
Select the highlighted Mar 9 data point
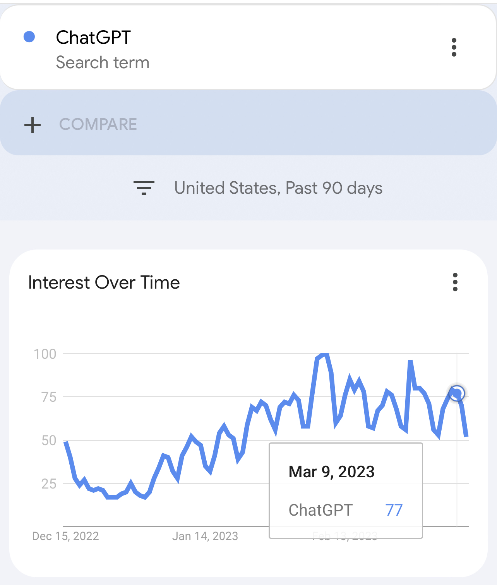(457, 393)
